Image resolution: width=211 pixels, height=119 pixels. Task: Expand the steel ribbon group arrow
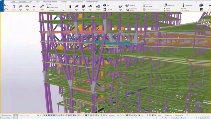[x=63, y=10]
